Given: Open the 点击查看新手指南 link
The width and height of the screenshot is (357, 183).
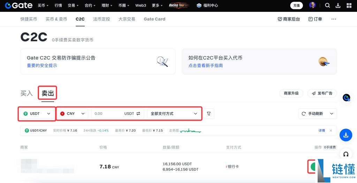Looking at the screenshot, I should pyautogui.click(x=206, y=66).
